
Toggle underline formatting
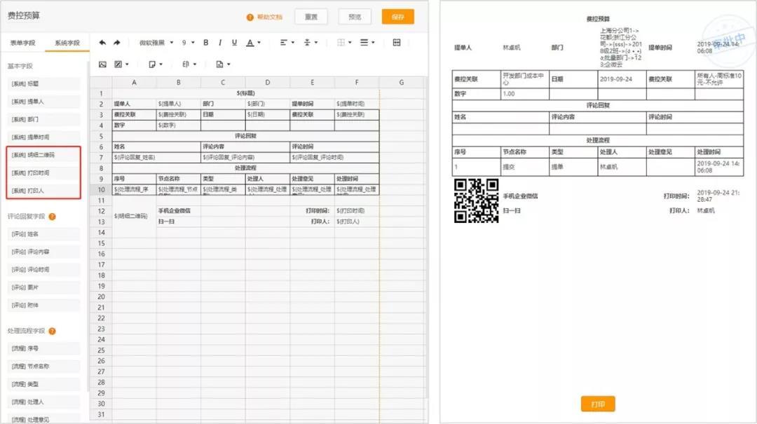tap(234, 43)
